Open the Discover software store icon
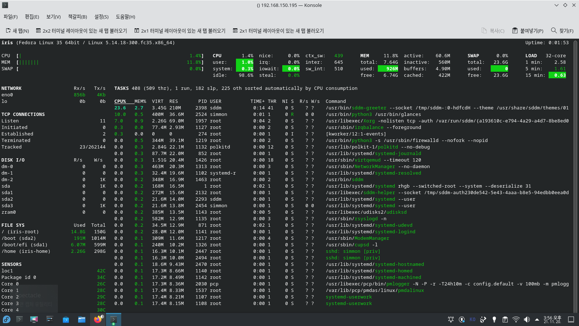 pyautogui.click(x=66, y=319)
